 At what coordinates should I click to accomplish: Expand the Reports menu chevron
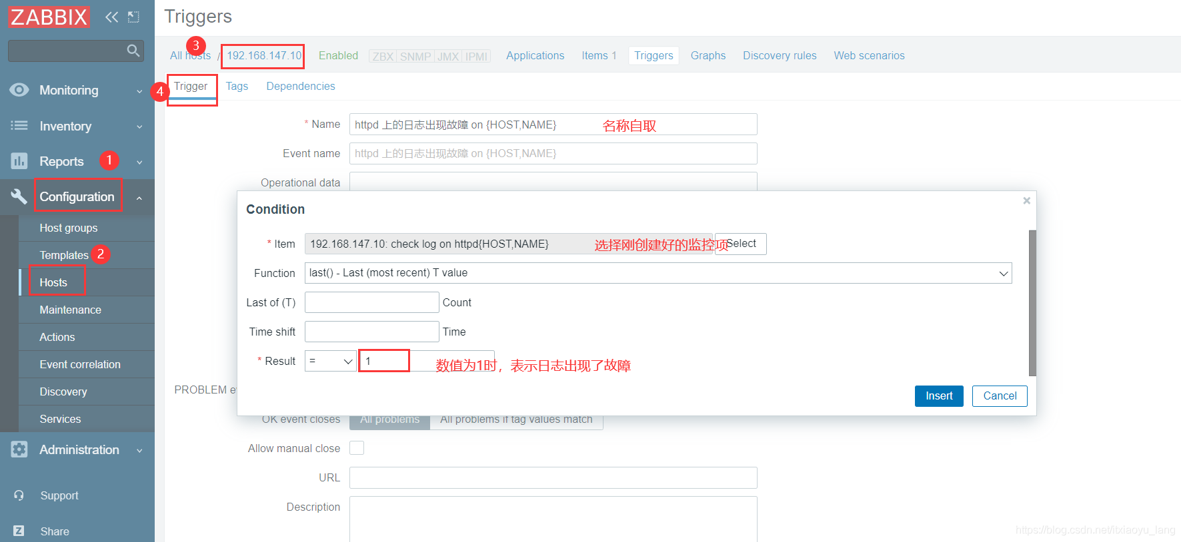coord(139,162)
